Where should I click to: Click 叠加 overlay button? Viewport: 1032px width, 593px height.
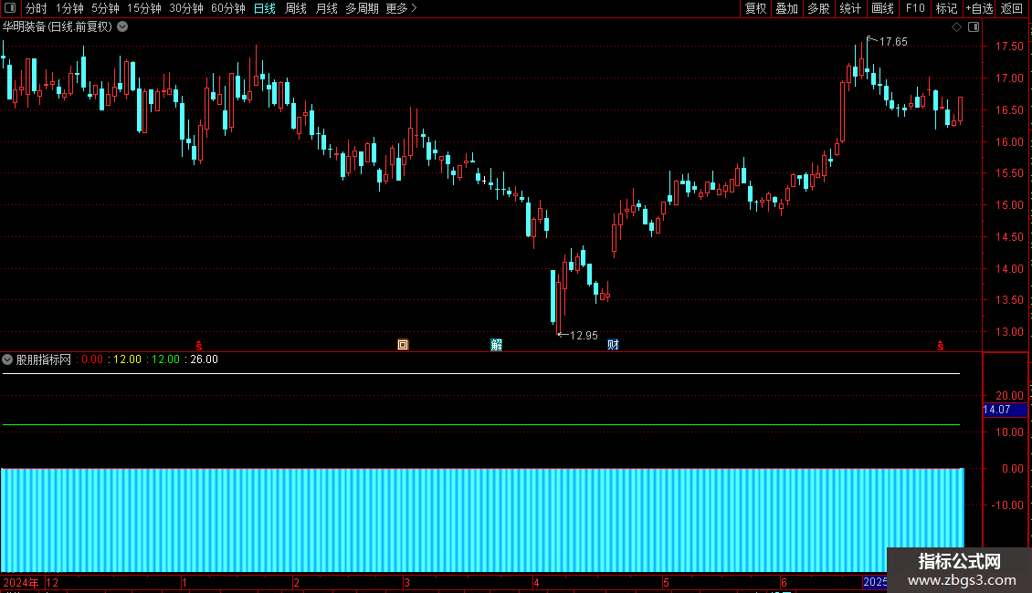[787, 8]
